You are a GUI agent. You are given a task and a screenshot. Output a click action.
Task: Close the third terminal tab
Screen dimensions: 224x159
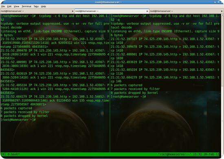coord(222,11)
